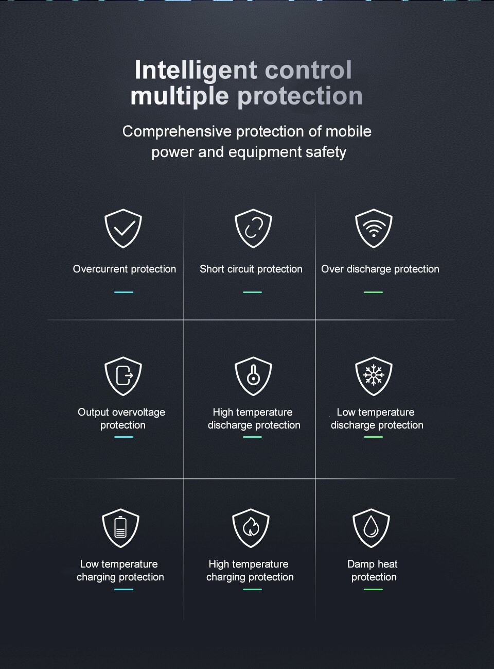Click the thermometer shield icon
Screen dimensions: 494x669
pos(253,376)
